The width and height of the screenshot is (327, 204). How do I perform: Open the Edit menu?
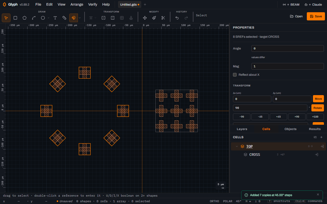click(x=49, y=4)
